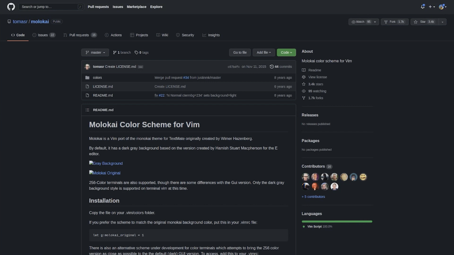The width and height of the screenshot is (454, 255).
Task: Open the plus create-new dropdown
Action: click(x=432, y=7)
